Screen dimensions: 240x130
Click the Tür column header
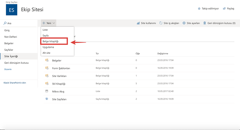(x=97, y=54)
